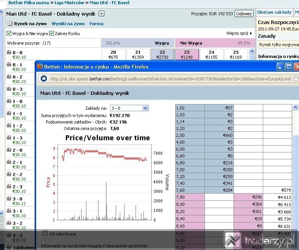Open chart icon for 3 - 0 score

pyautogui.click(x=9, y=199)
